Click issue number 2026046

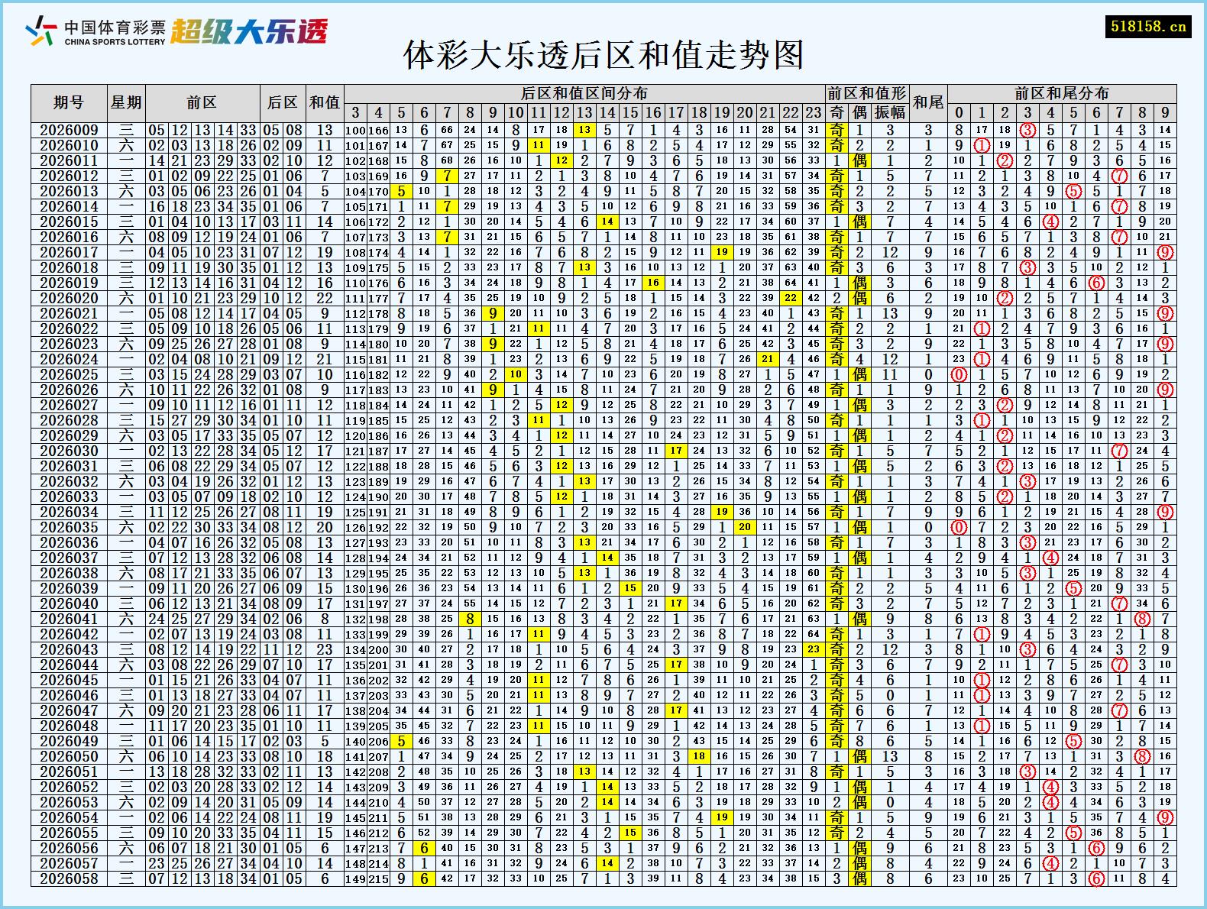(69, 695)
